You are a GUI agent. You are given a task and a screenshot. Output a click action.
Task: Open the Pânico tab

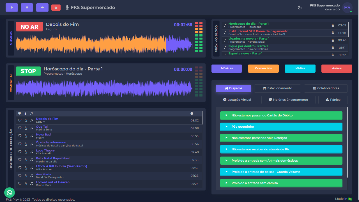click(x=333, y=100)
